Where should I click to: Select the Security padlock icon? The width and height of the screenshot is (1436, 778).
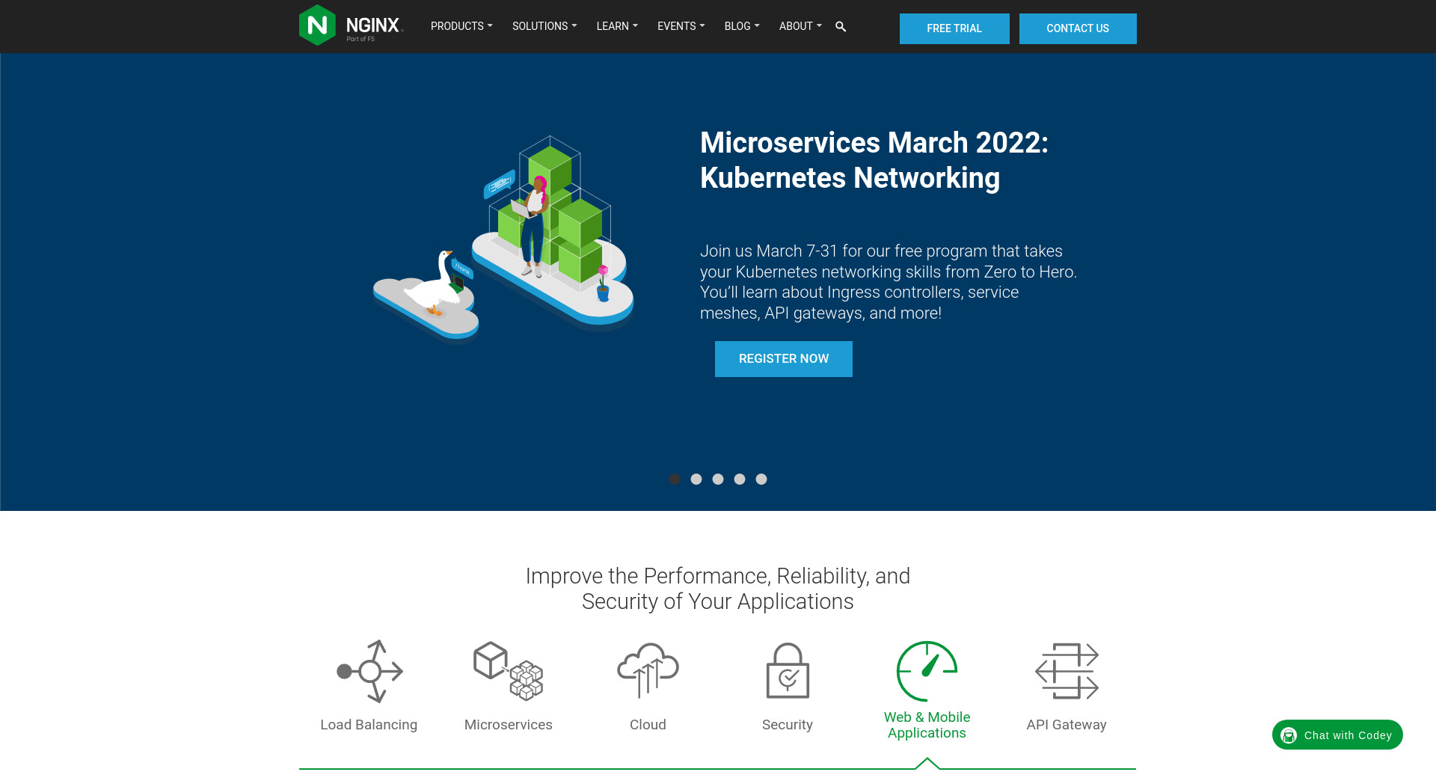[x=788, y=671]
